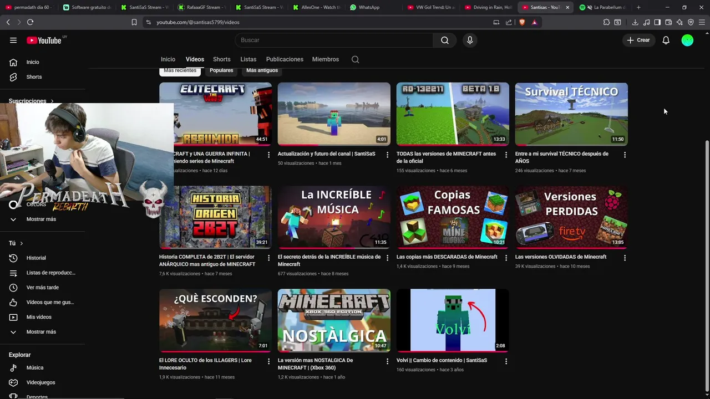Open options menu for survival TÉCNICO video
The width and height of the screenshot is (710, 399).
point(625,155)
